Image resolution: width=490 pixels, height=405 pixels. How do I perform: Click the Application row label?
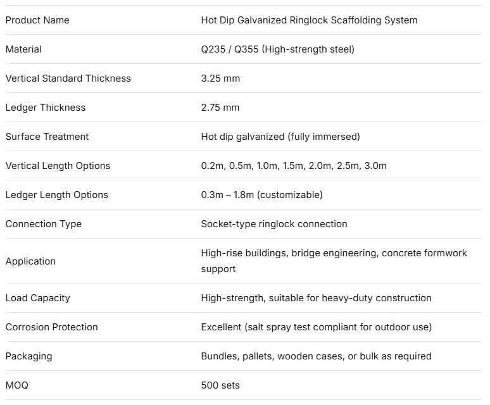(30, 261)
